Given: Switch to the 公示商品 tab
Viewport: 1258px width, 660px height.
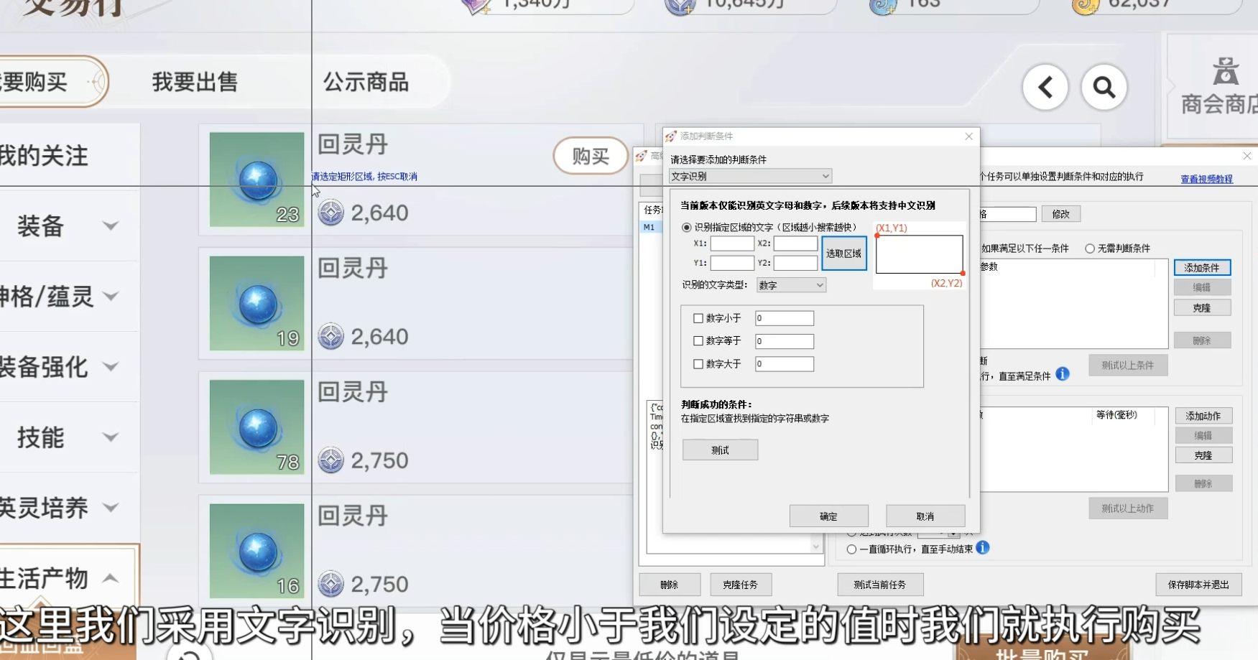Looking at the screenshot, I should point(366,82).
